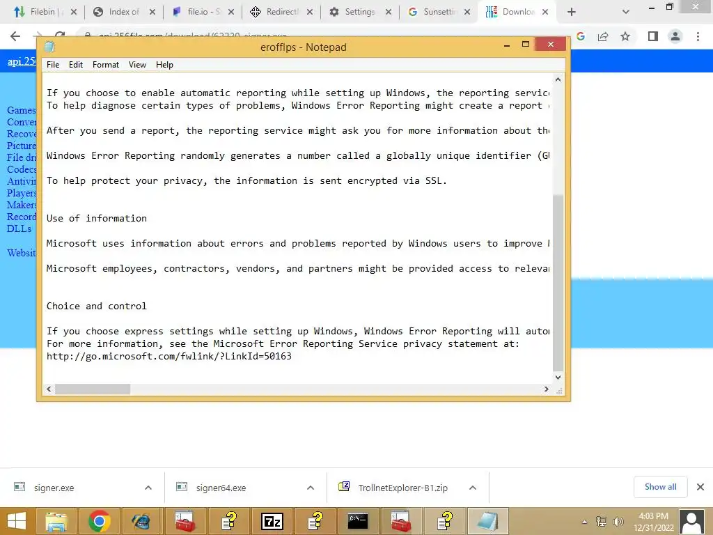Select the Notepad taskbar icon

[x=488, y=521]
